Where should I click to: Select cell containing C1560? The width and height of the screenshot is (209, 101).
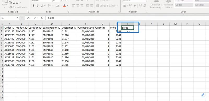click(x=69, y=54)
